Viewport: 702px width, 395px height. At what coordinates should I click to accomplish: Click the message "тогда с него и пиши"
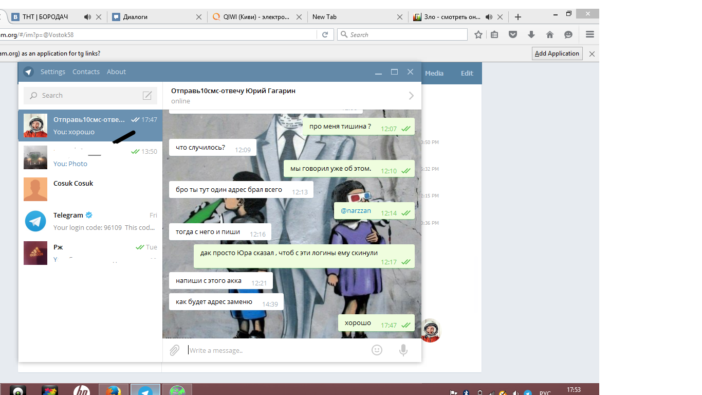[x=220, y=232]
